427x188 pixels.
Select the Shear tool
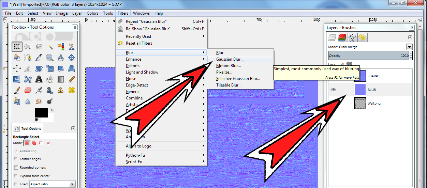point(61,68)
